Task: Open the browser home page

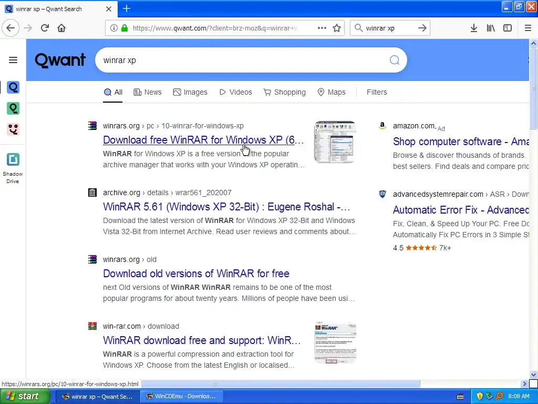Action: point(61,28)
